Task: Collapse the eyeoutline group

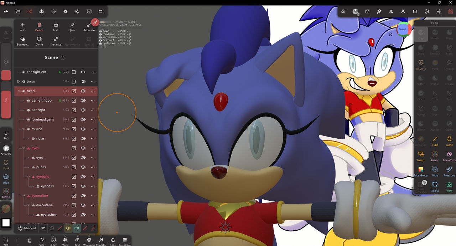Action: pos(24,196)
